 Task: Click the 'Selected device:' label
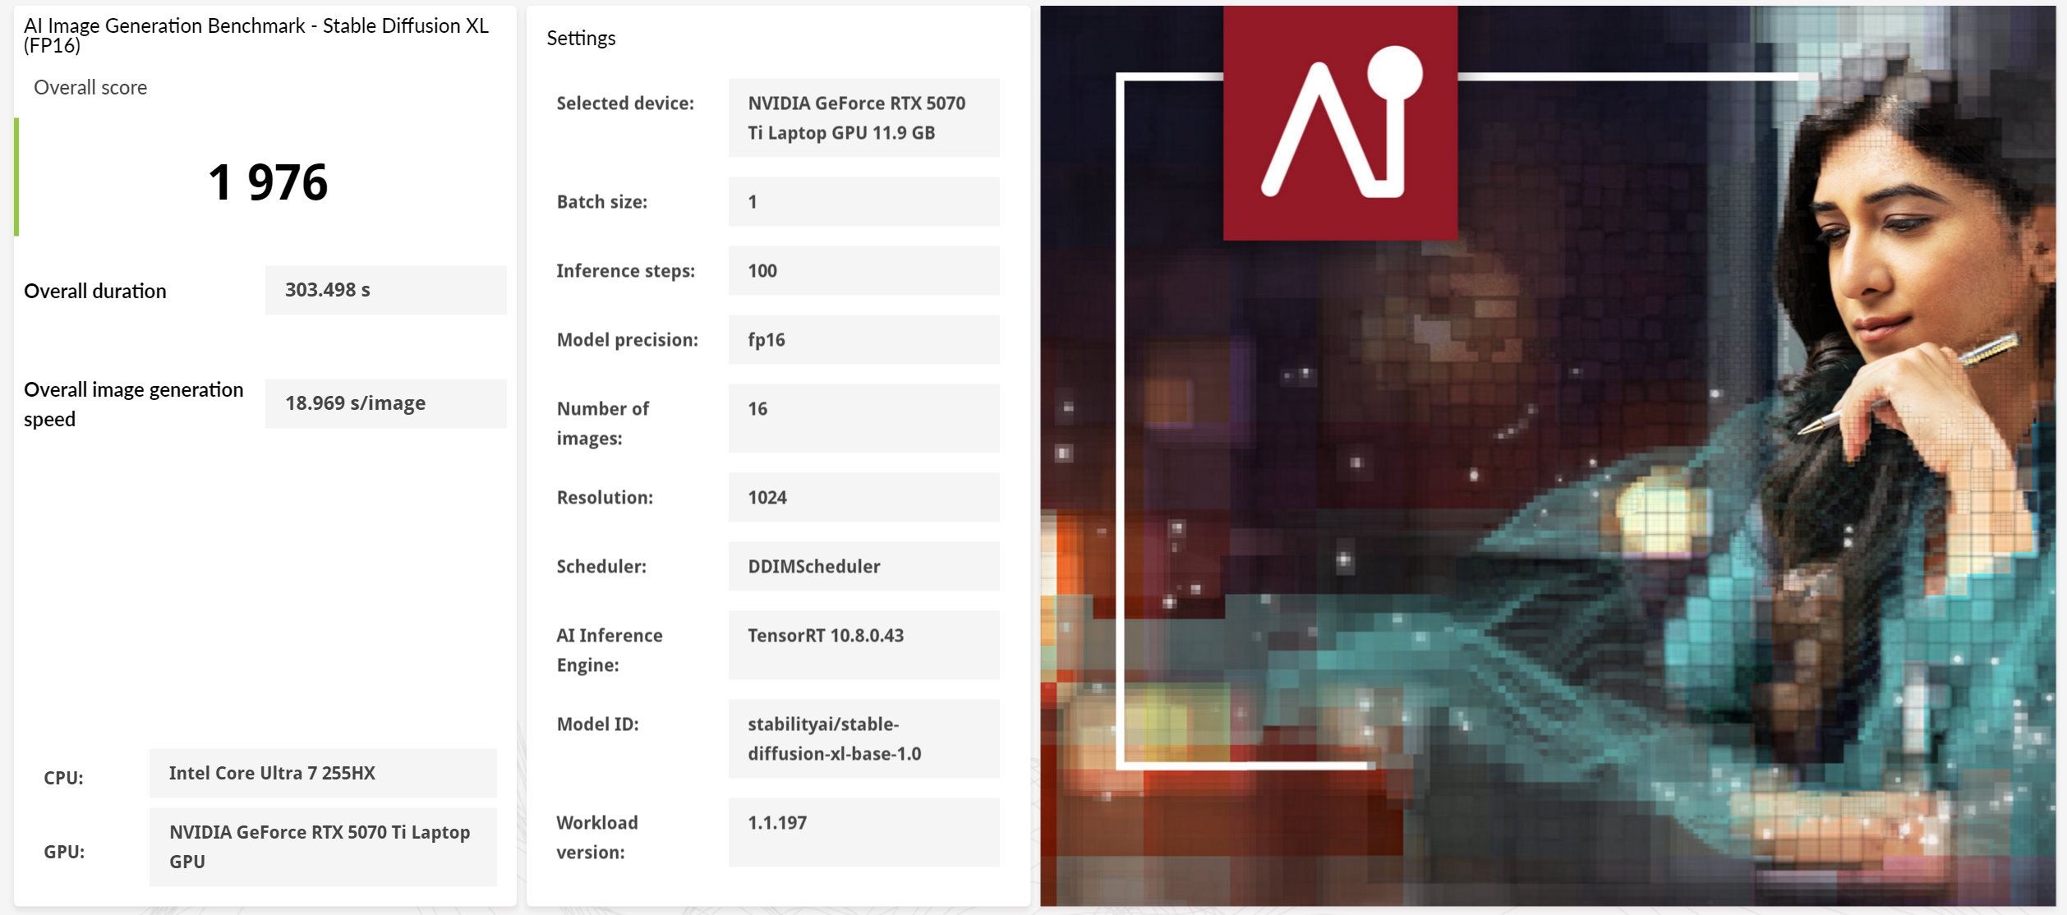click(625, 103)
